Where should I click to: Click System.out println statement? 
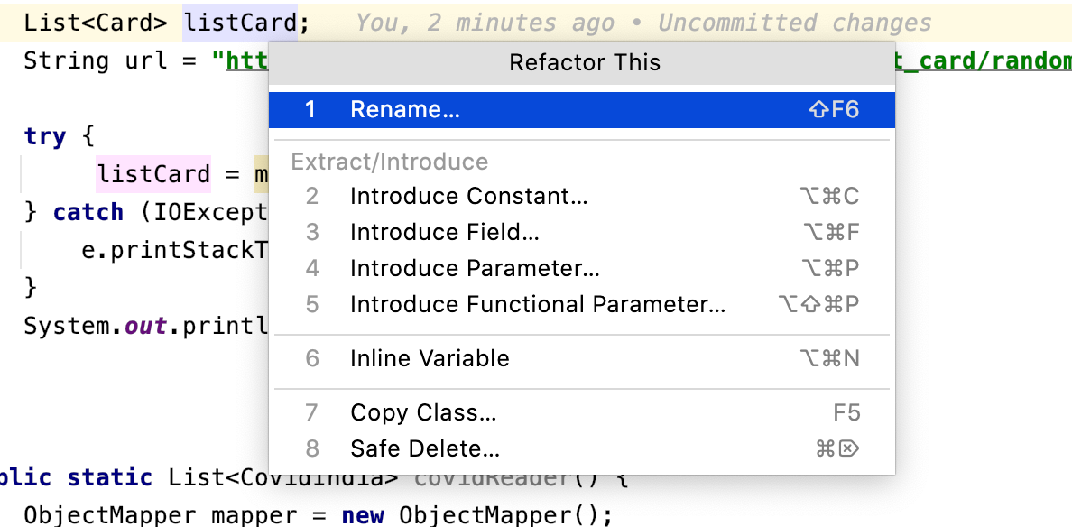point(144,326)
